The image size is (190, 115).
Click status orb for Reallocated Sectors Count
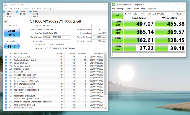pyautogui.click(x=6, y=60)
